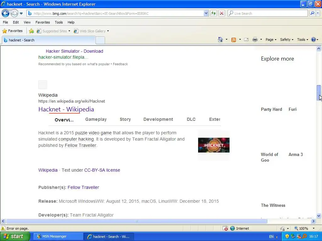Screen dimensions: 322x241
Task: Expand the address bar history dropdown
Action: click(206, 13)
